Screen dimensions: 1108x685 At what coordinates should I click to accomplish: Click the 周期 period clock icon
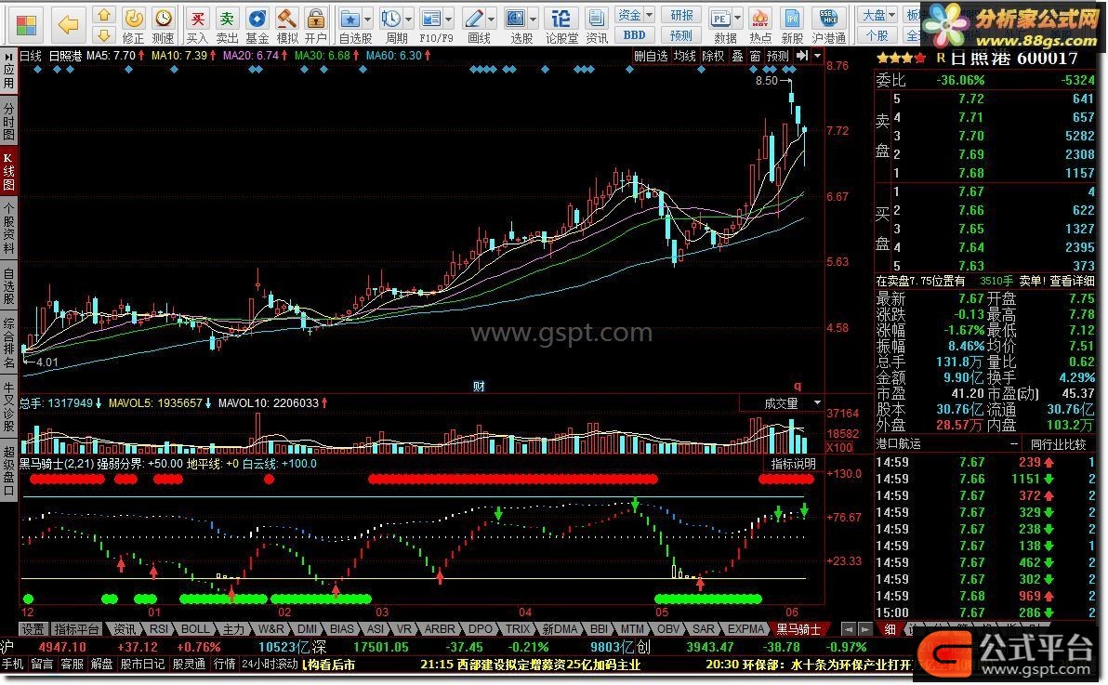tap(390, 25)
